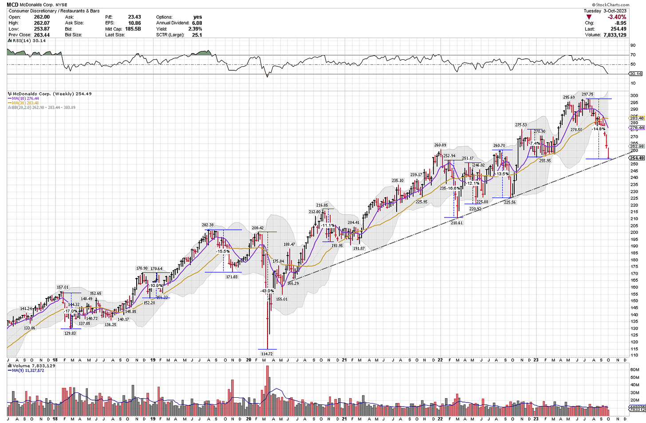The height and width of the screenshot is (423, 646).
Task: Click the -43.0% drawdown annotation
Action: point(267,291)
